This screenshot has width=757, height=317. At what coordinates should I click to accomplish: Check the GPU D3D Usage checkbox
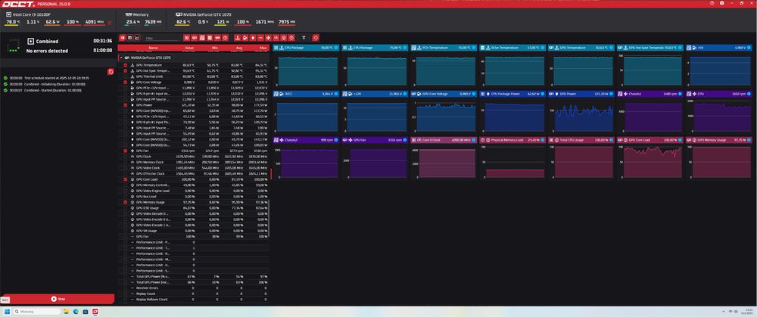pos(126,208)
